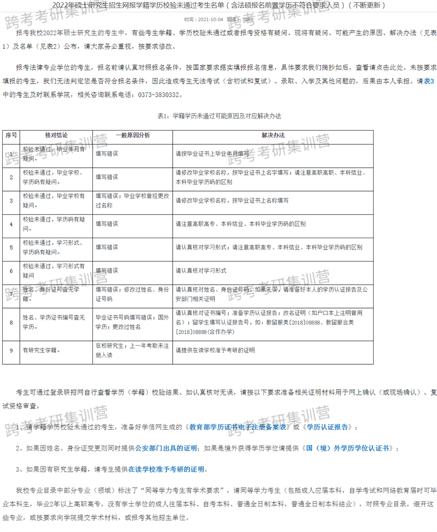Click the phone number 0373-3830332
This screenshot has width=437, height=532.
[158, 94]
